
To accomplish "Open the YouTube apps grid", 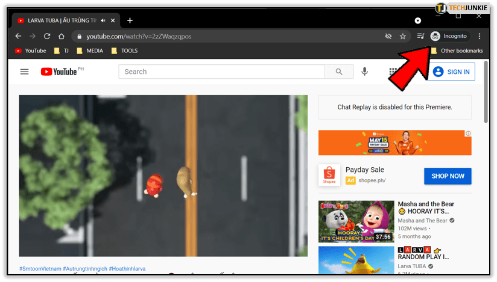I will tap(393, 72).
